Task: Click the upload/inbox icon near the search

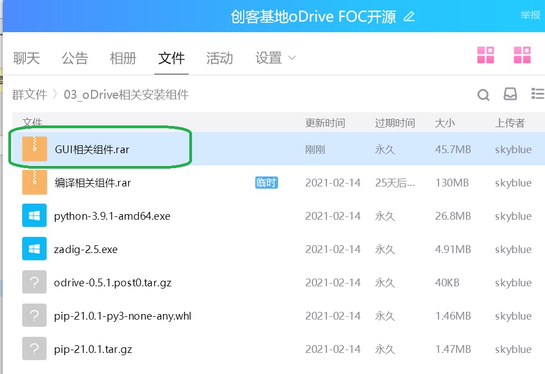Action: tap(510, 95)
